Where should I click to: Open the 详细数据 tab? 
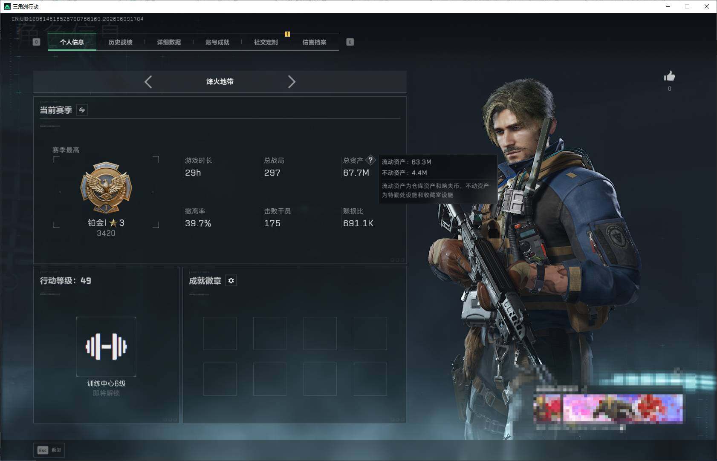tap(169, 42)
